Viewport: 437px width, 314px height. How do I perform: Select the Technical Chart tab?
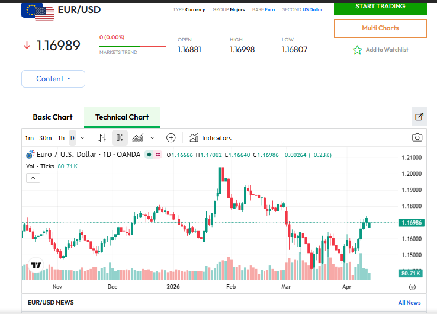(x=122, y=117)
